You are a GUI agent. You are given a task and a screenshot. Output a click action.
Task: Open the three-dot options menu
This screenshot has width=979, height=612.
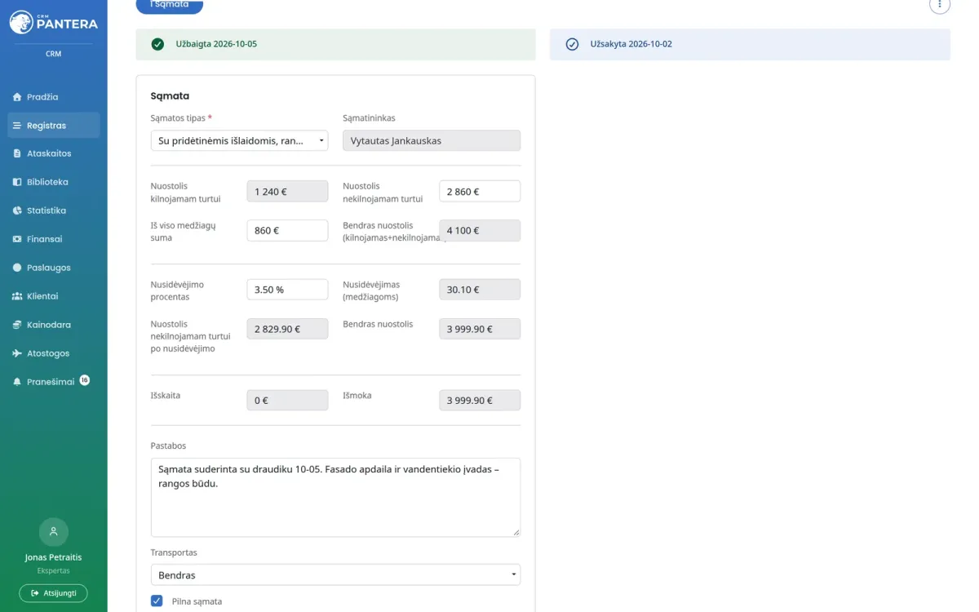[x=940, y=4]
